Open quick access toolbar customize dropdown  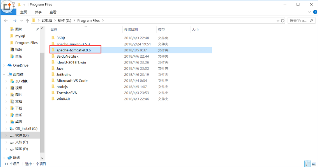[24, 4]
